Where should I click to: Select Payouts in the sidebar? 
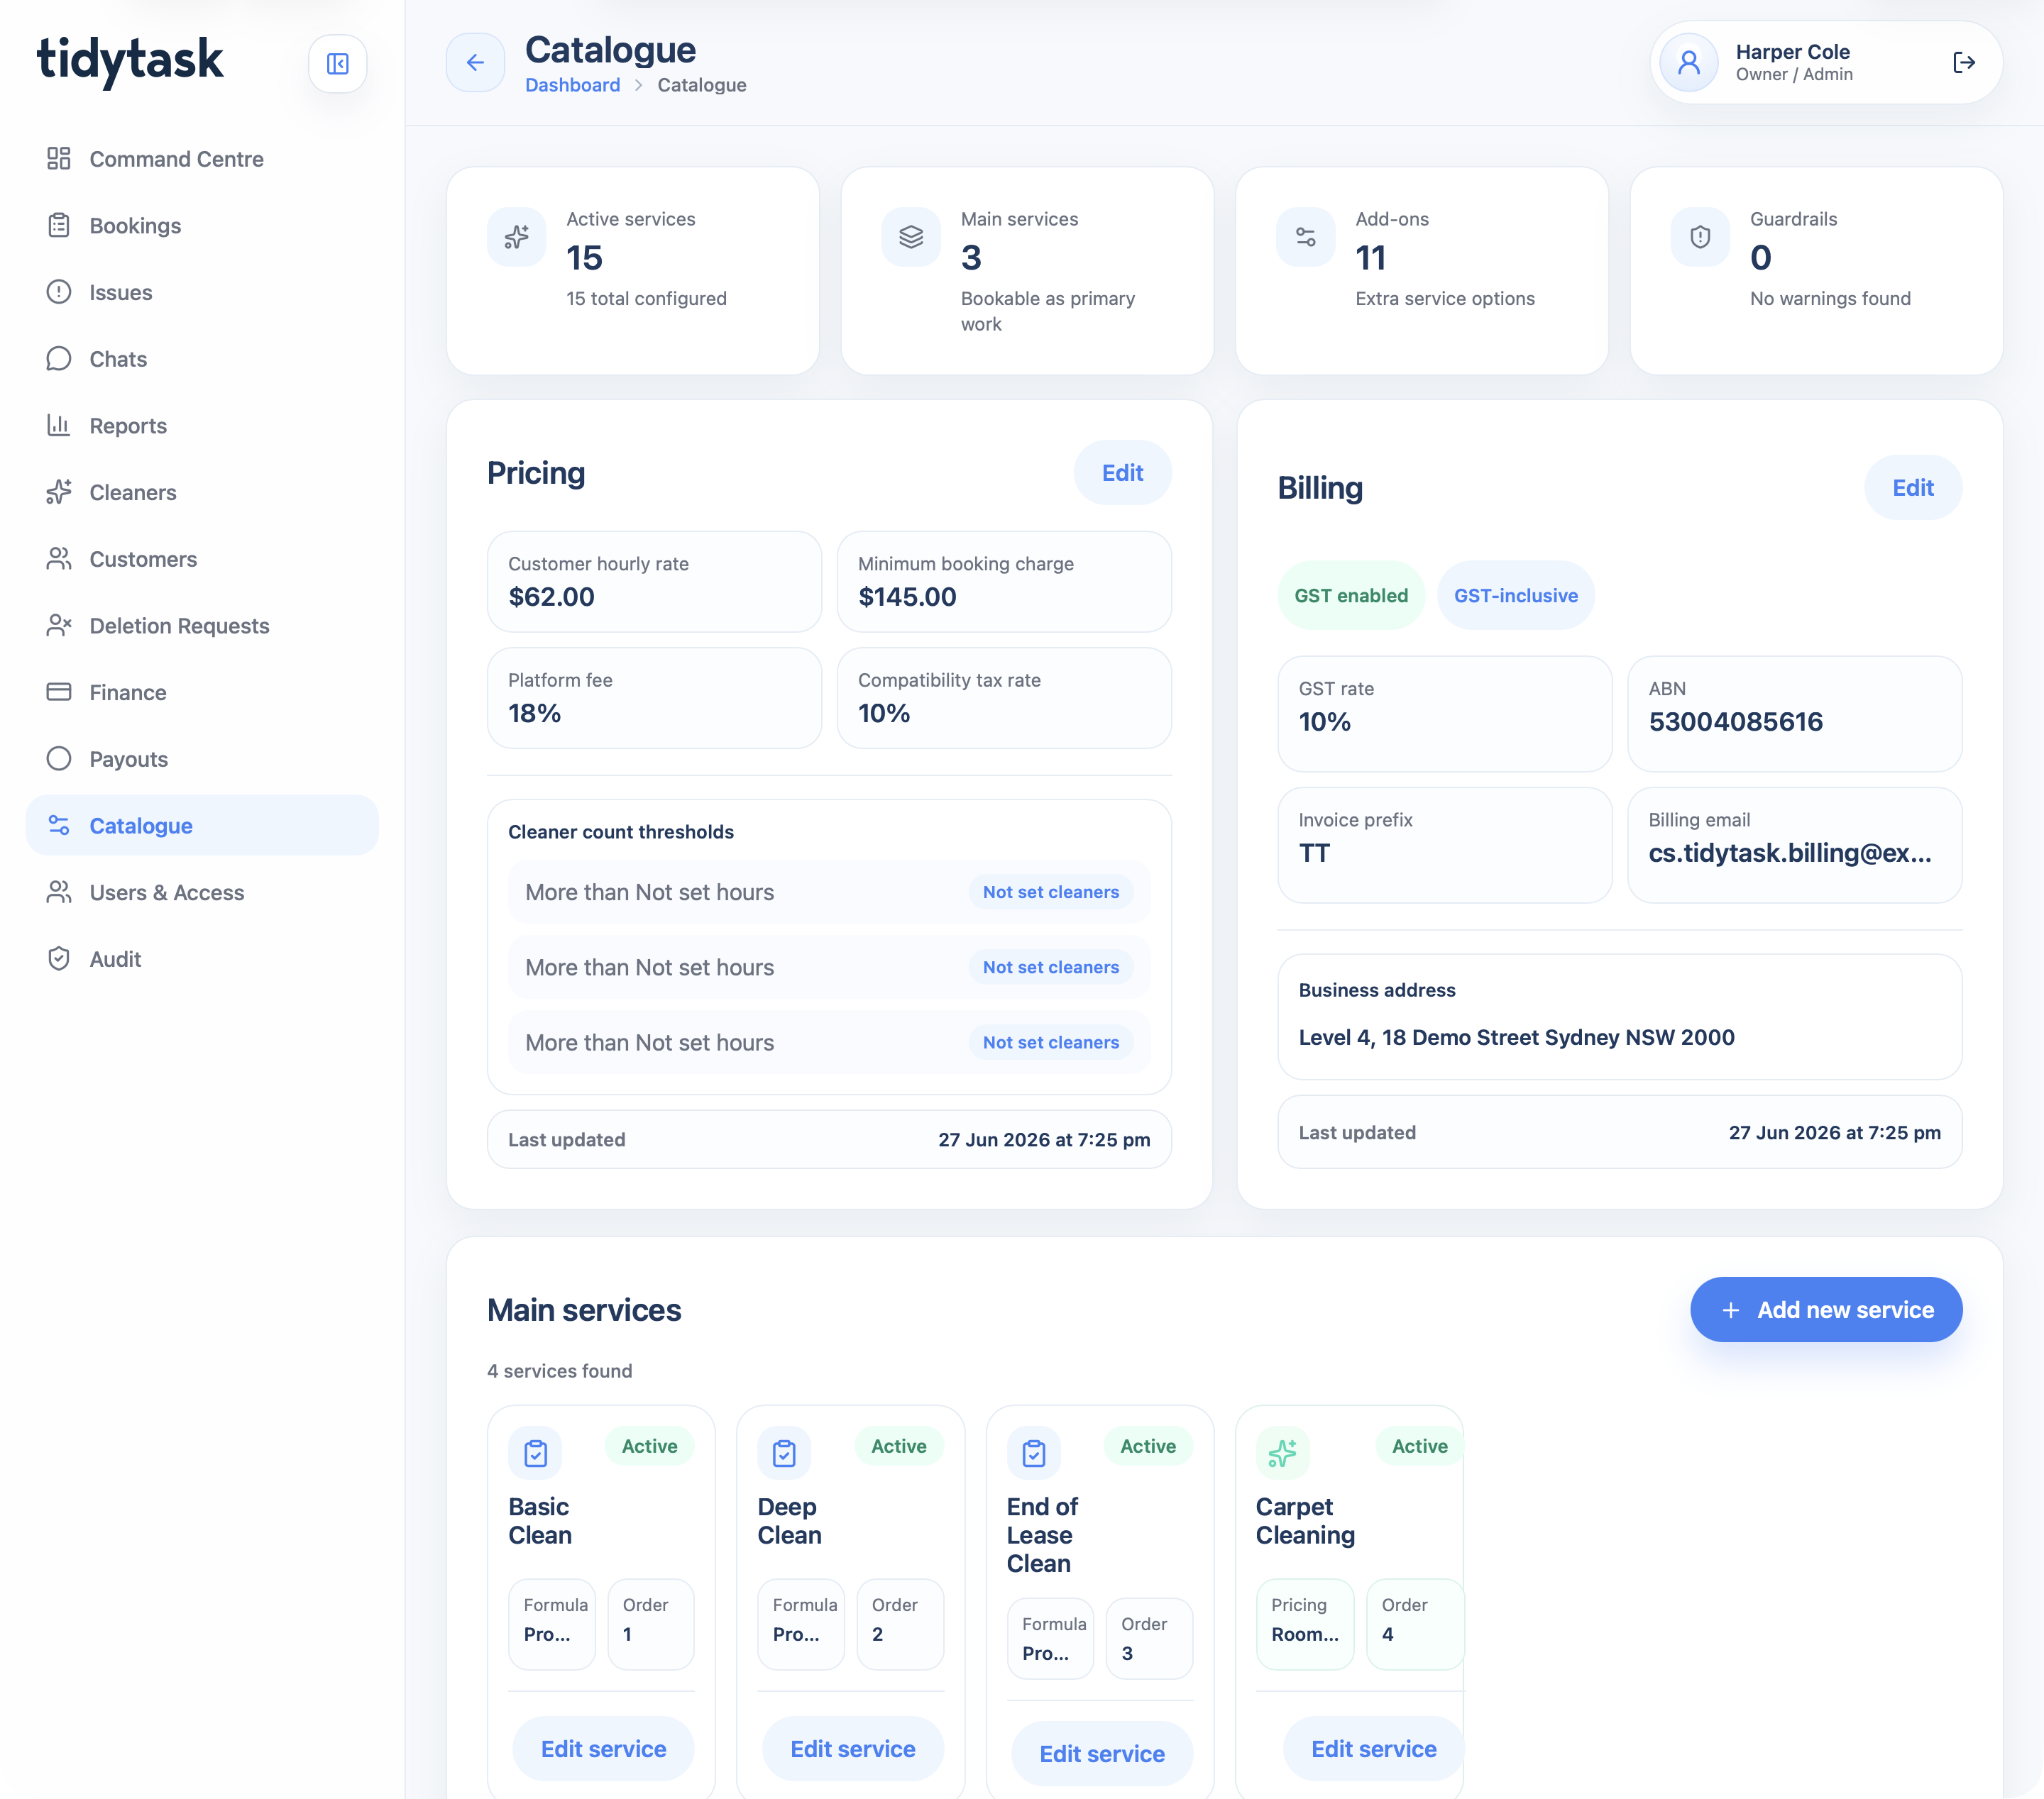coord(202,758)
